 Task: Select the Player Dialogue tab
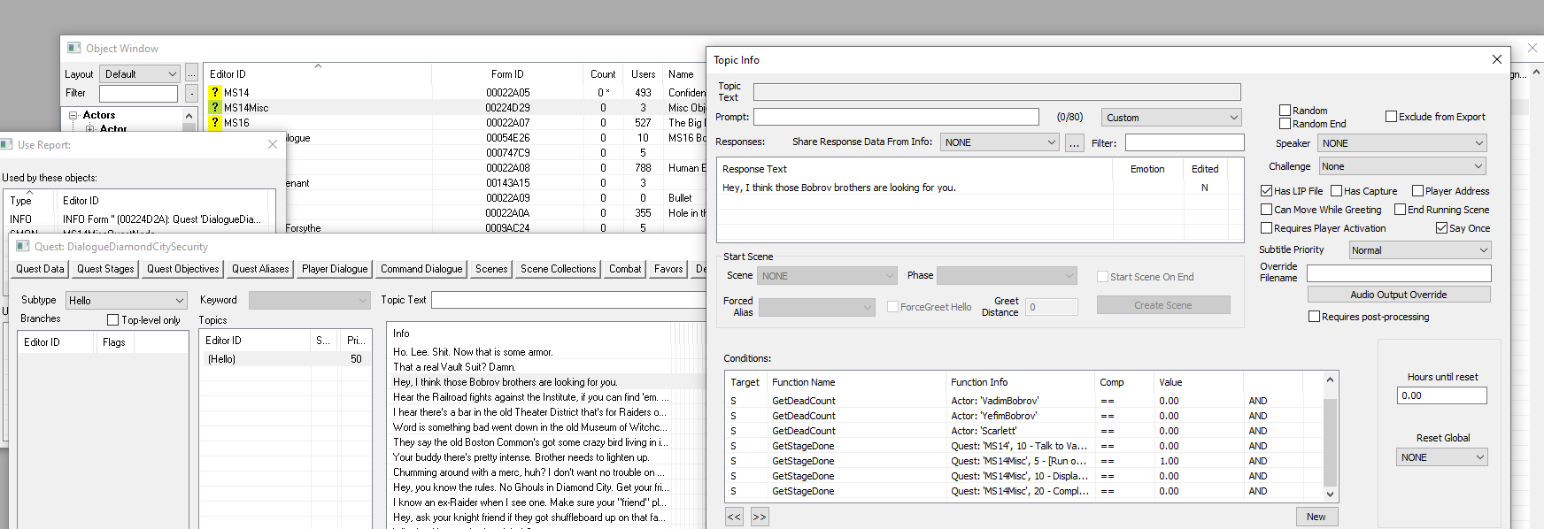click(335, 269)
